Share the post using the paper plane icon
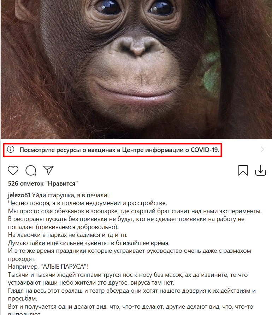The height and width of the screenshot is (315, 272). (x=48, y=170)
